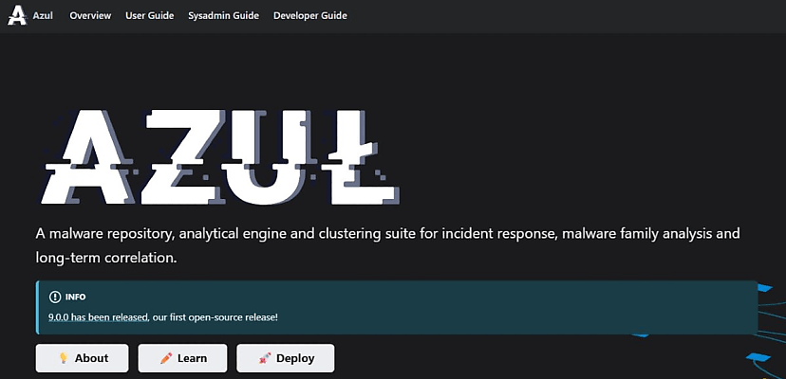Click the large AZUL glitch banner image
786x379 pixels.
click(x=220, y=157)
